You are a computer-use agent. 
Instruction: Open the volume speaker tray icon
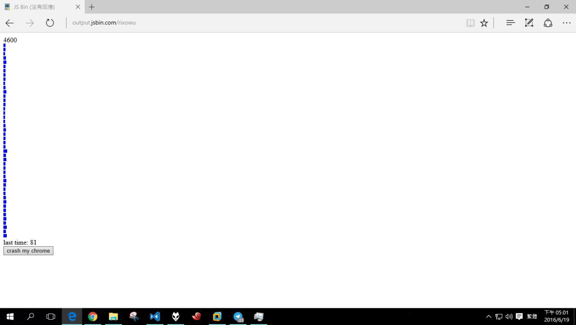click(509, 316)
